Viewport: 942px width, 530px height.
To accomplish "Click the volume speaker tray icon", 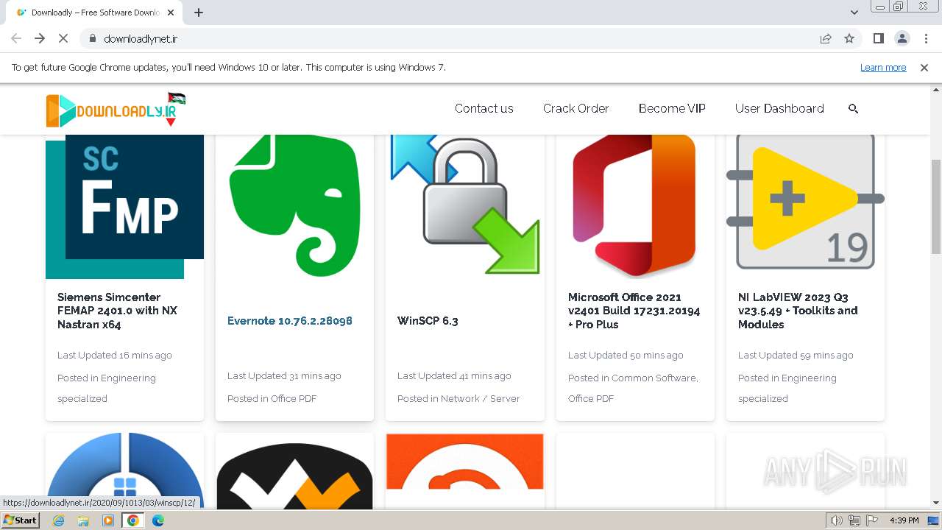I will [837, 520].
